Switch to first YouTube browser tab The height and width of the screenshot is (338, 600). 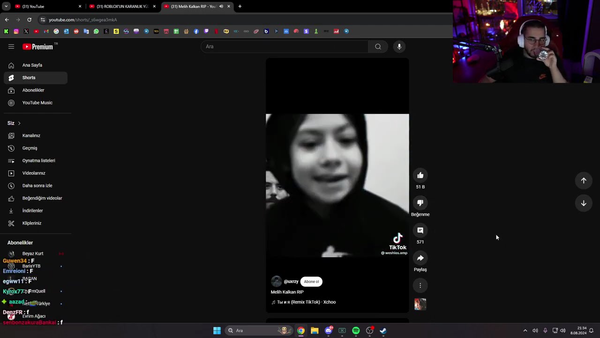48,7
